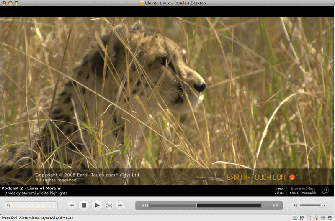Screen dimensions: 335x221
Task: Click the keyboard status bar icon
Action: coord(295,218)
